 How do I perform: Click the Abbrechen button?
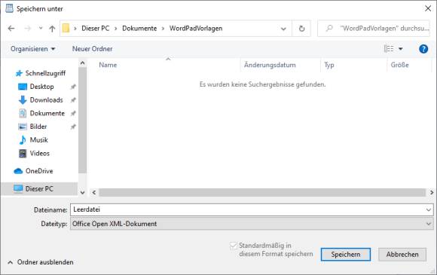[402, 255]
